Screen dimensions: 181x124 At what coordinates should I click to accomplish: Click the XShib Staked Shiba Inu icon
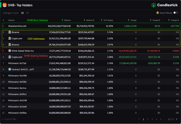pos(10,51)
